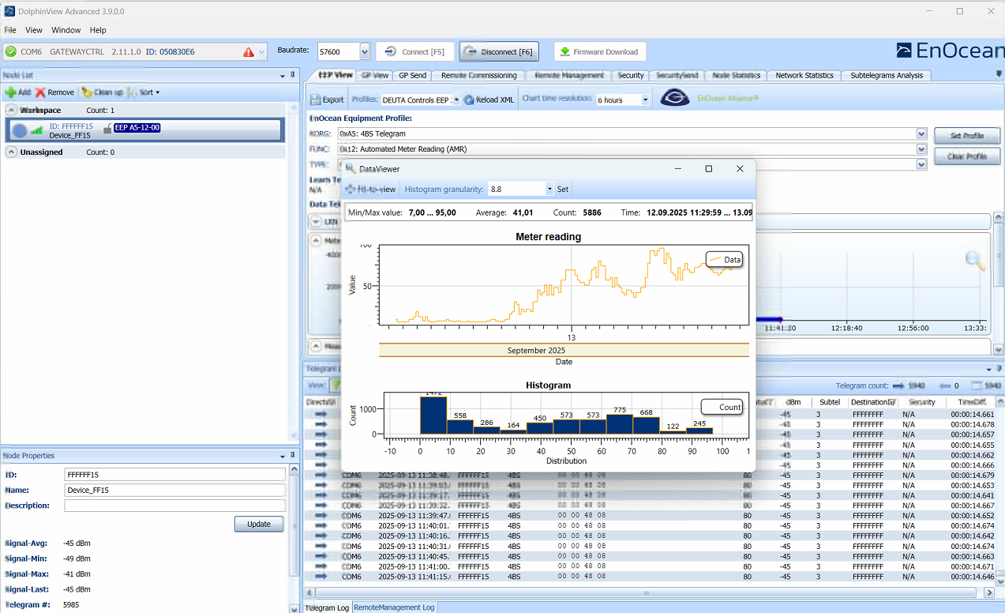The width and height of the screenshot is (1005, 613).
Task: Open the View menu
Action: tap(33, 30)
